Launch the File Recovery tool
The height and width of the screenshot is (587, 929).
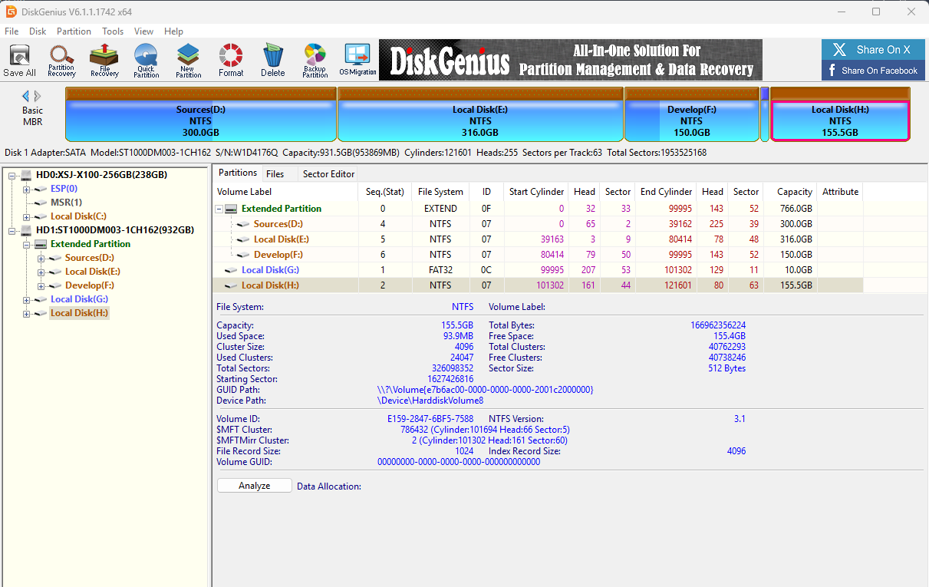click(104, 61)
